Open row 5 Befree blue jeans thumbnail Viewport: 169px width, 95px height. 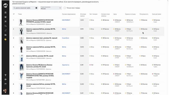click(x=21, y=58)
